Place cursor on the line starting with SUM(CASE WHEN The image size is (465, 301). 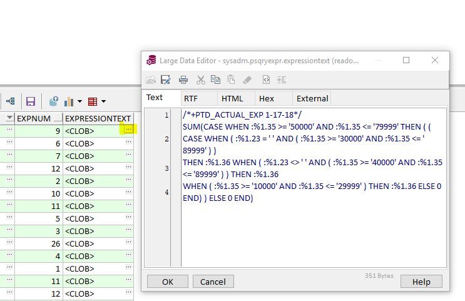(x=307, y=126)
